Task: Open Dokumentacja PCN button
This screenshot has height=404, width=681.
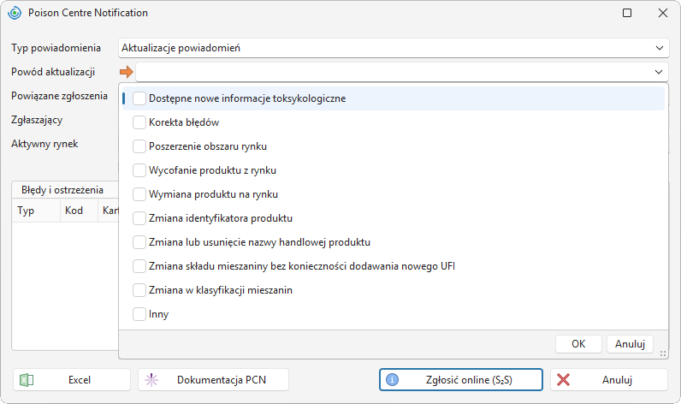Action: coord(213,380)
